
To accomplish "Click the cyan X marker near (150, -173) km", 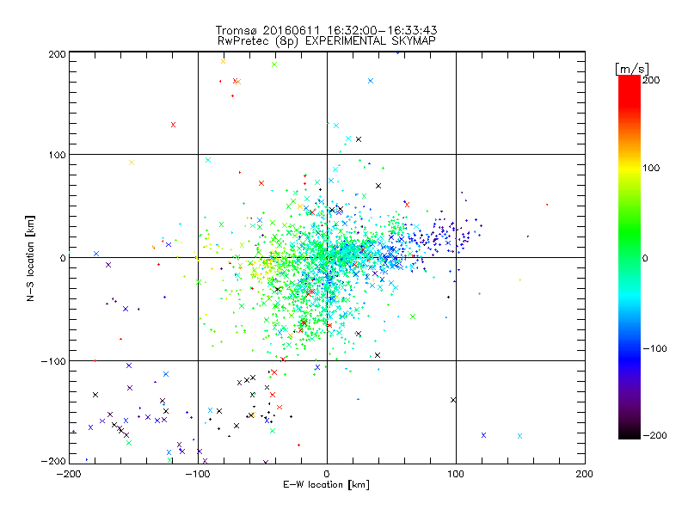I will pos(520,436).
